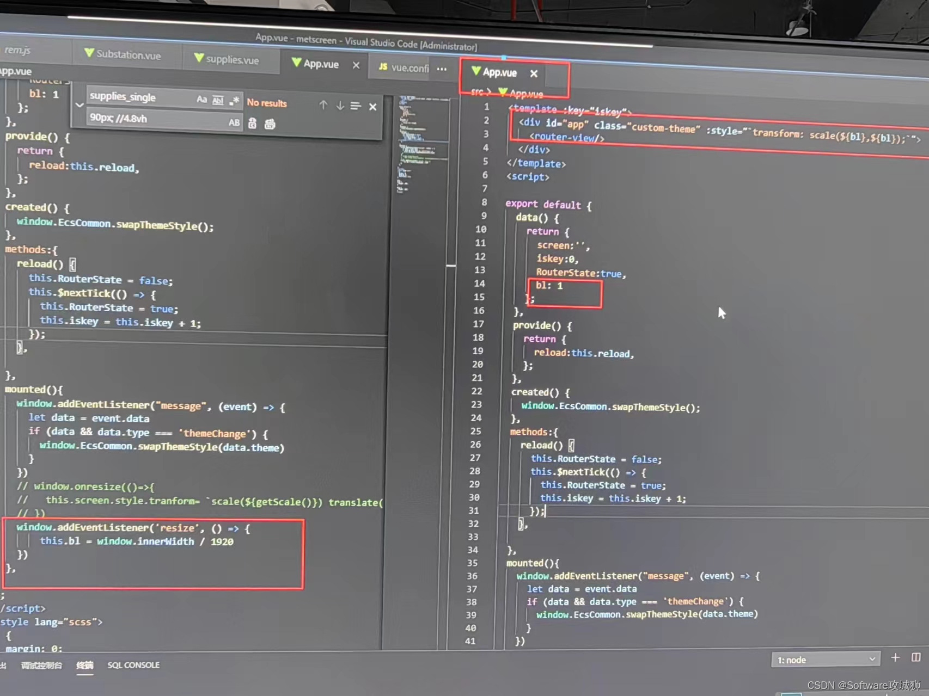Select App.vue tab in right editor group
This screenshot has width=929, height=696.
(499, 72)
